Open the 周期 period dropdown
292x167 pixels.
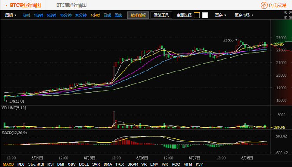10,15
